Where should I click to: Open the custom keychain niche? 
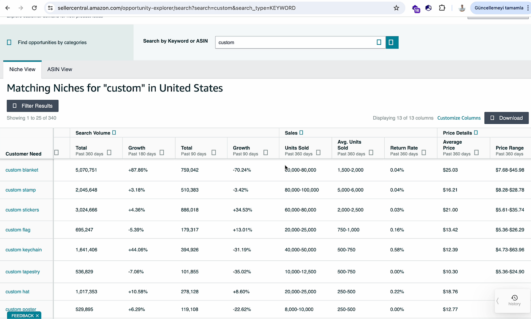click(24, 250)
